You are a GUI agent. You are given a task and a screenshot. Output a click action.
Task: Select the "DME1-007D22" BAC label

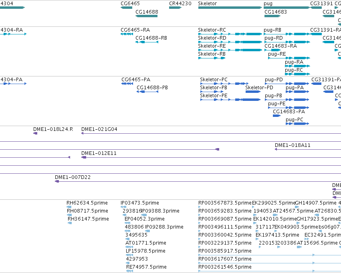[73, 177]
